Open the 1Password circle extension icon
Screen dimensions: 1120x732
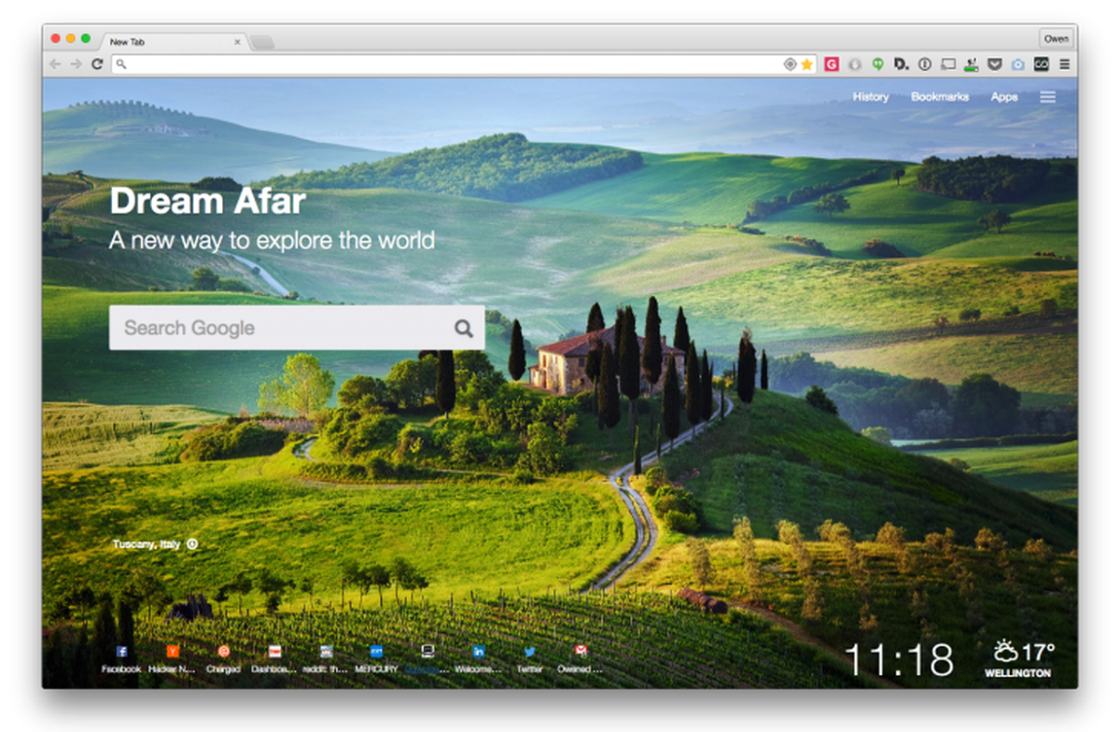point(925,64)
